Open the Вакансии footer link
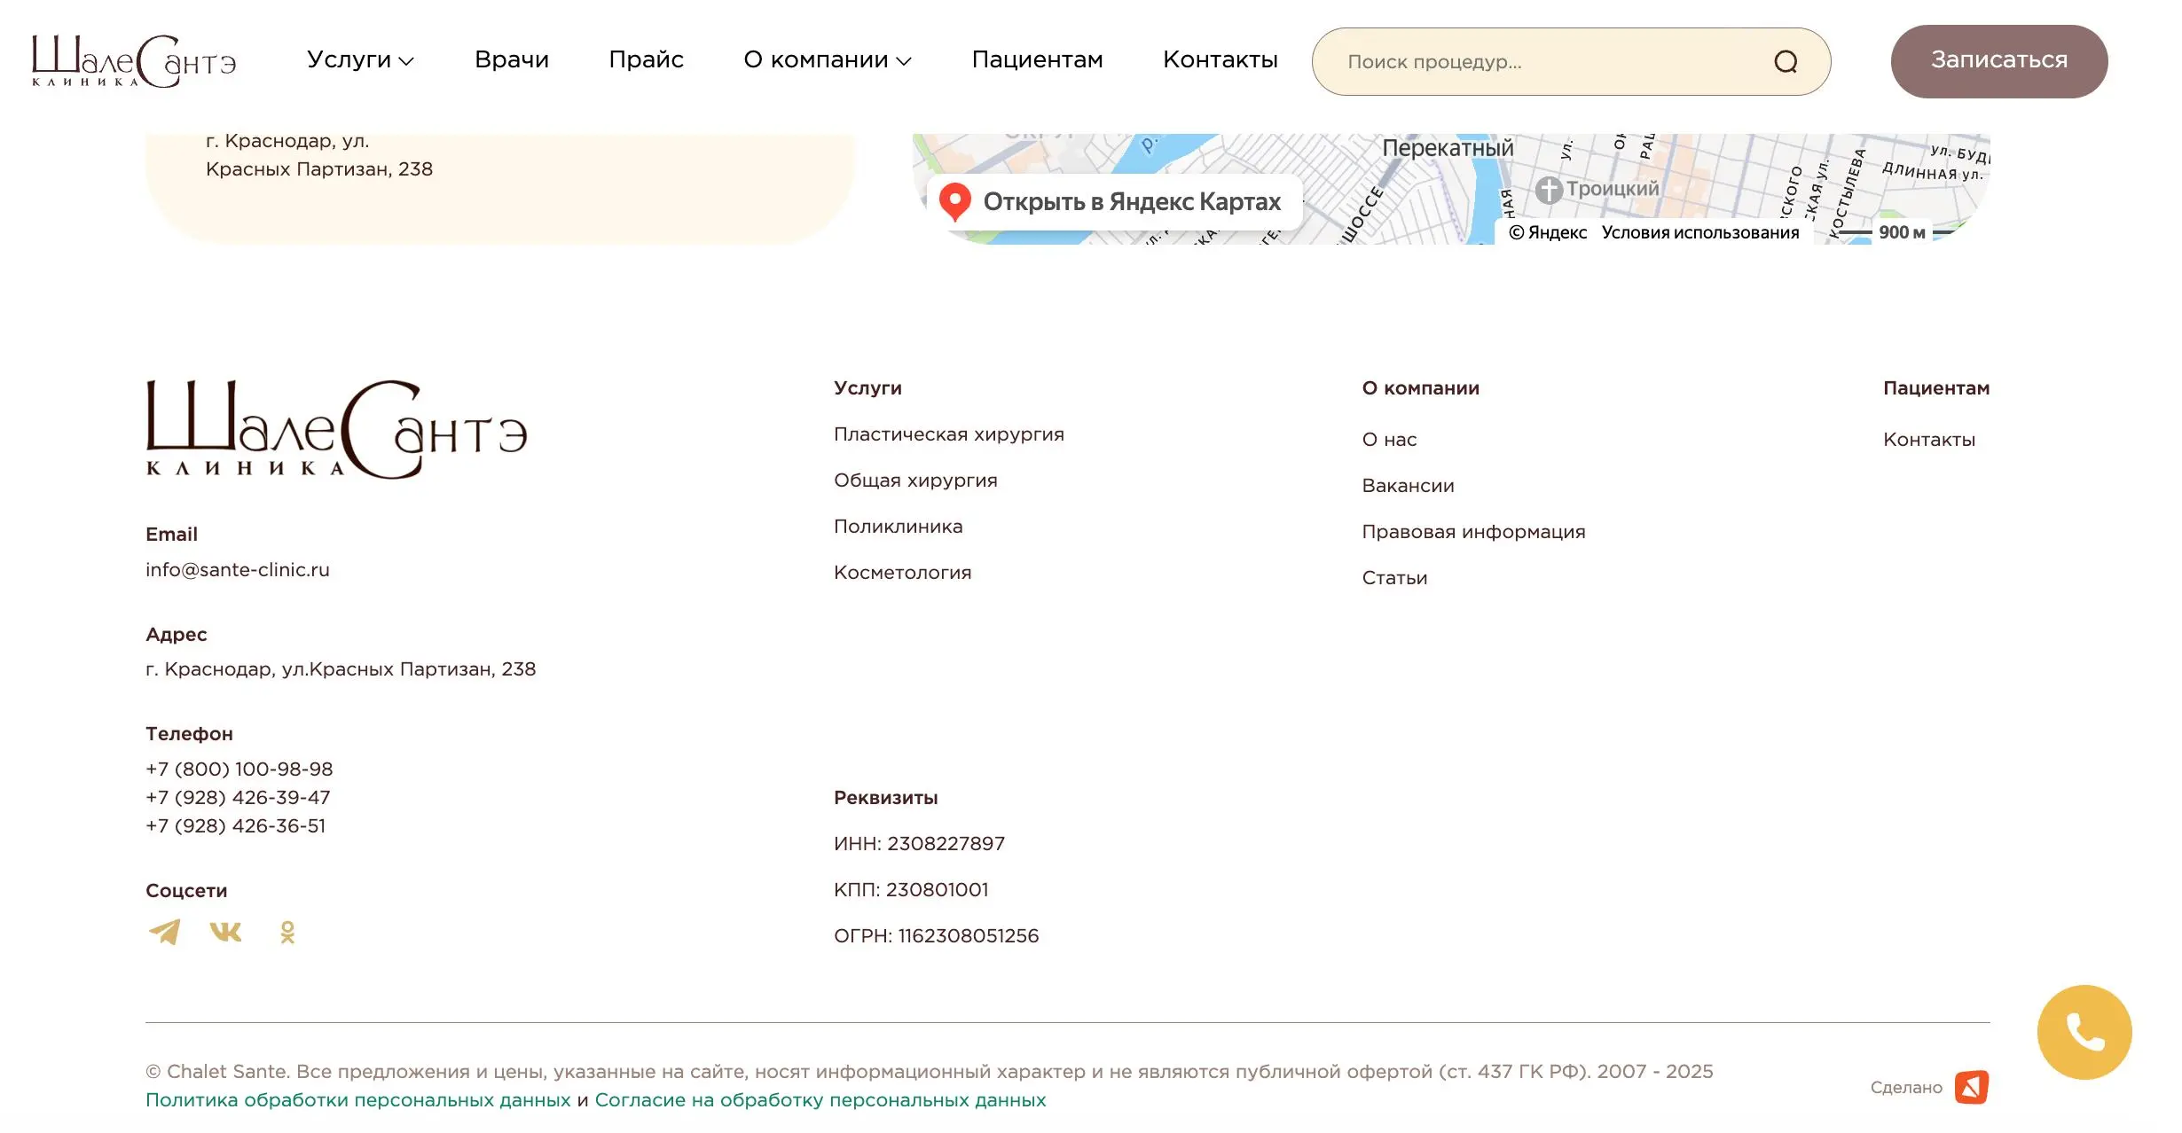 tap(1407, 485)
